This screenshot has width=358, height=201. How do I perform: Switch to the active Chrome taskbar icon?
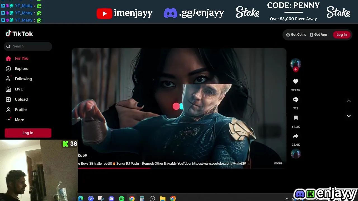pyautogui.click(x=132, y=198)
